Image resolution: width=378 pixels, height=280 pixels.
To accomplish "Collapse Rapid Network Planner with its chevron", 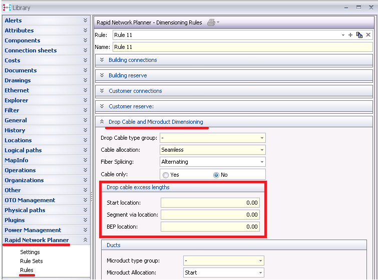I will (x=85, y=240).
